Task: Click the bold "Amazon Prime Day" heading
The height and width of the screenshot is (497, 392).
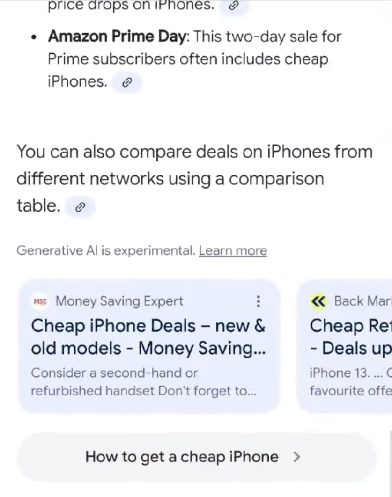Action: [x=117, y=37]
